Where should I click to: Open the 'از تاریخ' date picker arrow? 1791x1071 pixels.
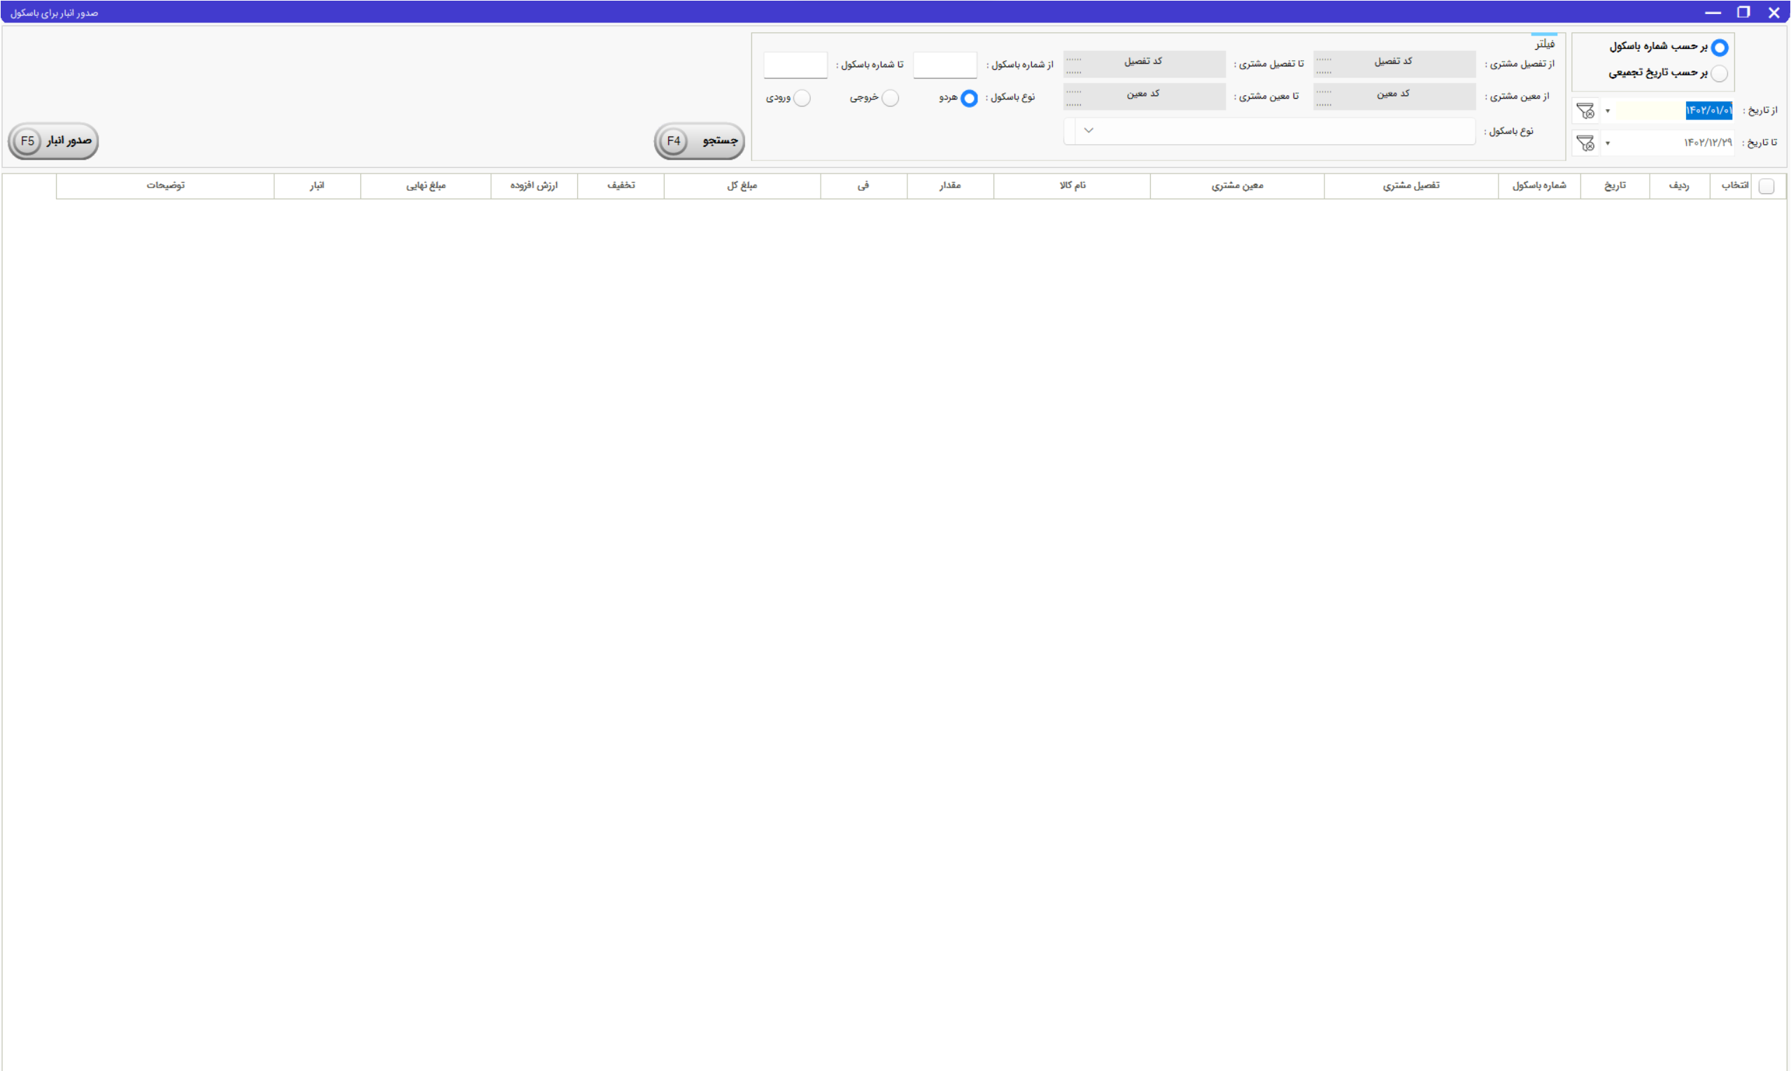click(1608, 111)
